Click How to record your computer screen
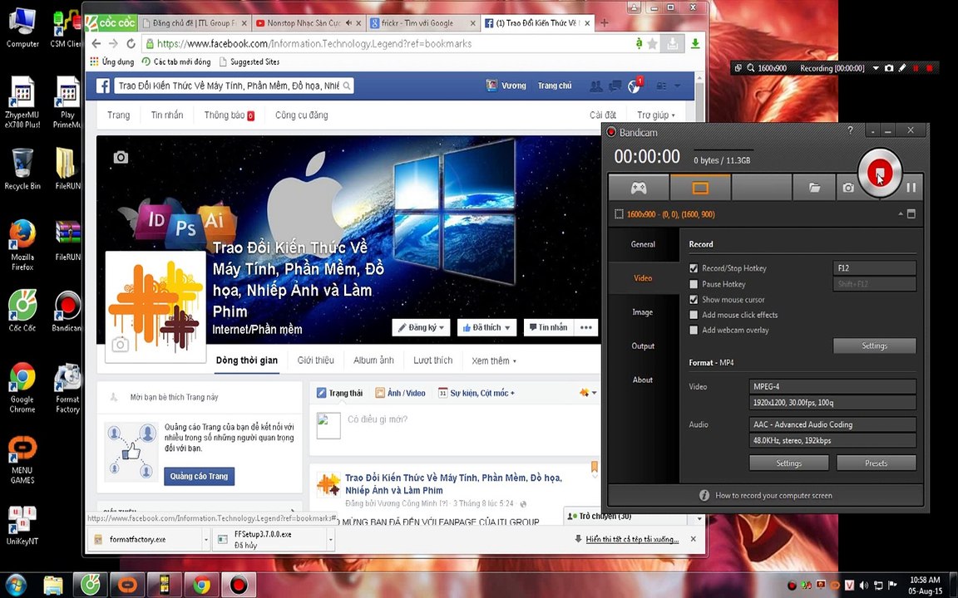The width and height of the screenshot is (958, 598). 773,496
